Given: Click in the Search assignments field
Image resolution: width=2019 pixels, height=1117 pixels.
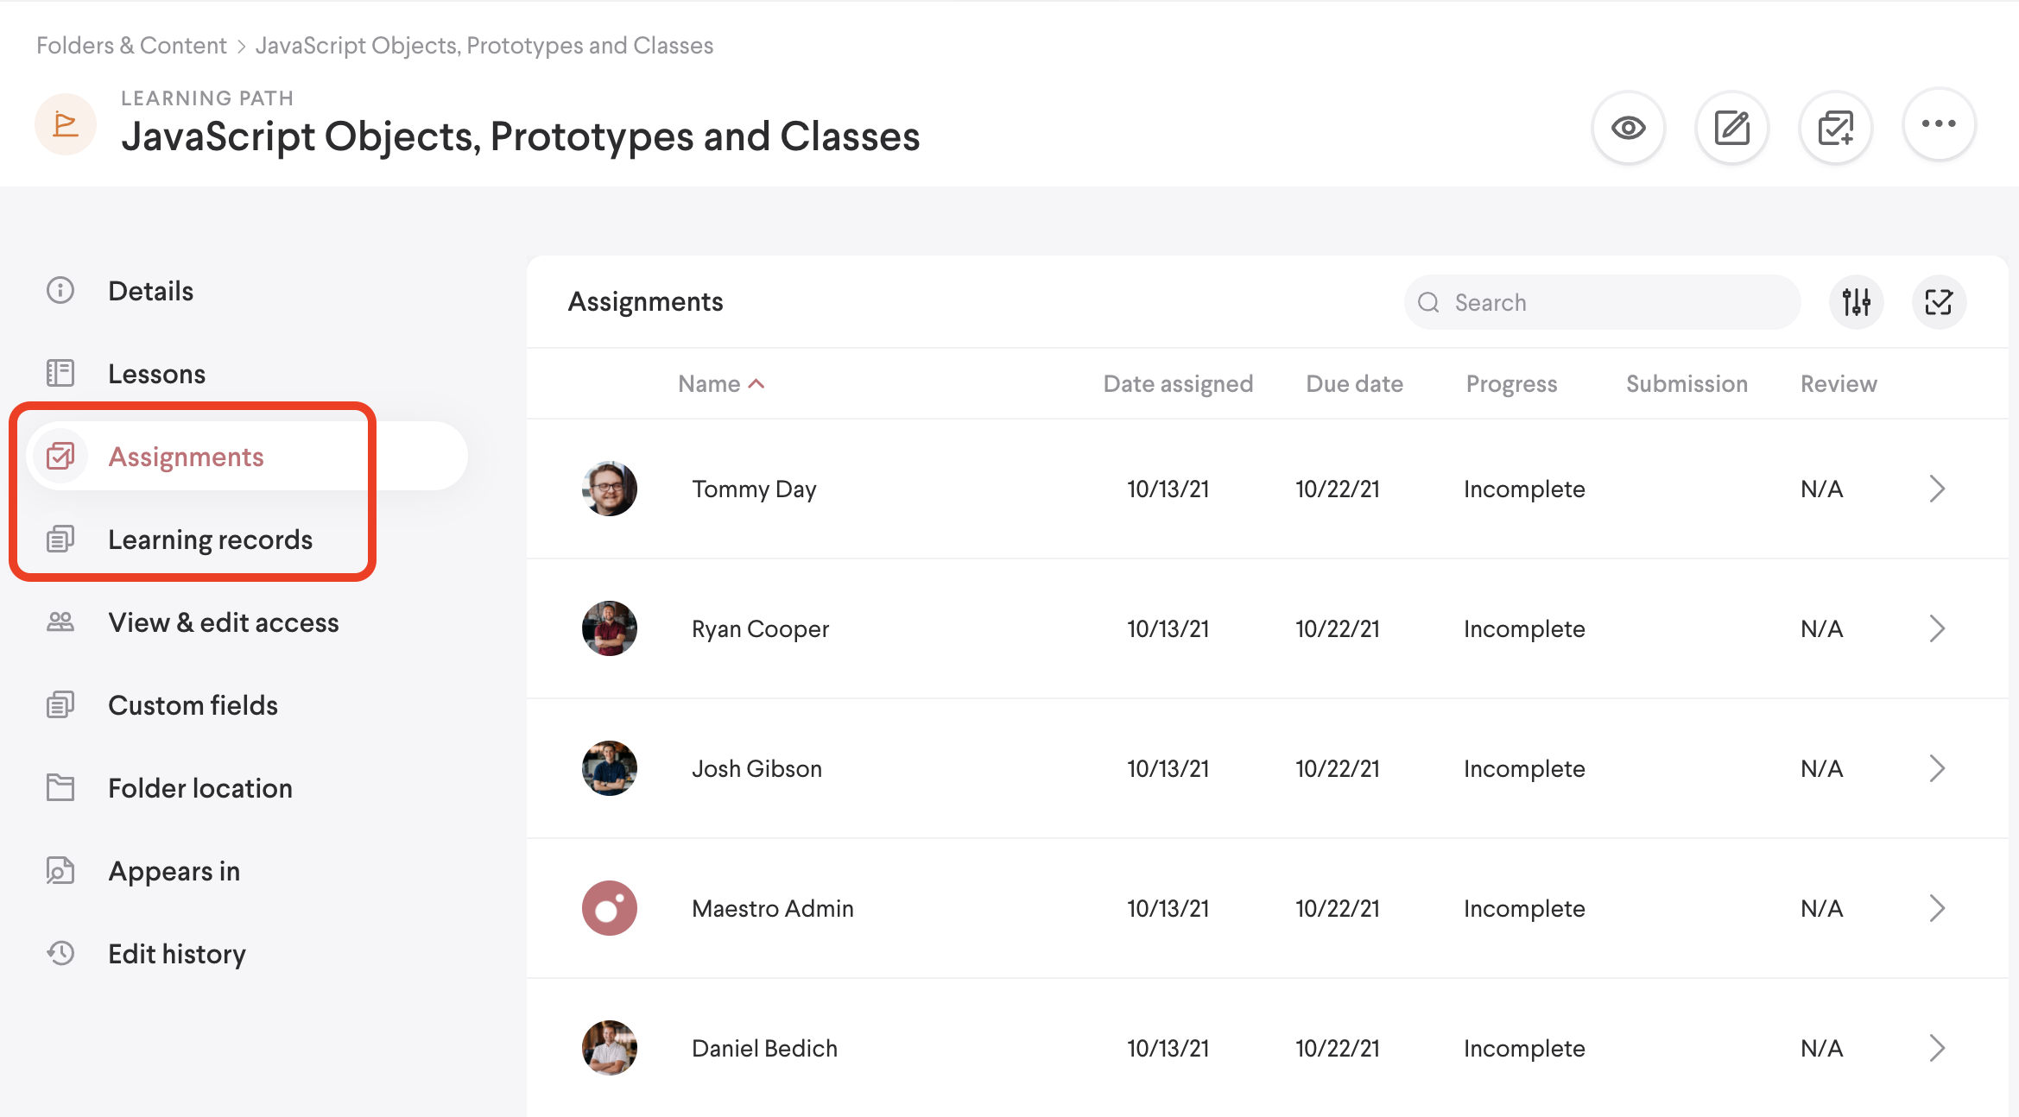Looking at the screenshot, I should point(1615,302).
